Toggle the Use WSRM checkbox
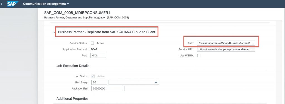This screenshot has height=104, width=285. [199, 56]
